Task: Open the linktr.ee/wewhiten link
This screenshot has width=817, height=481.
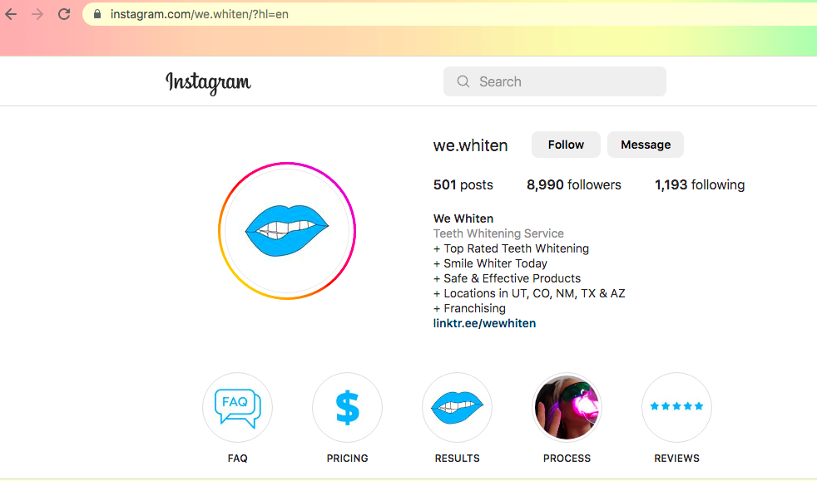Action: coord(484,323)
